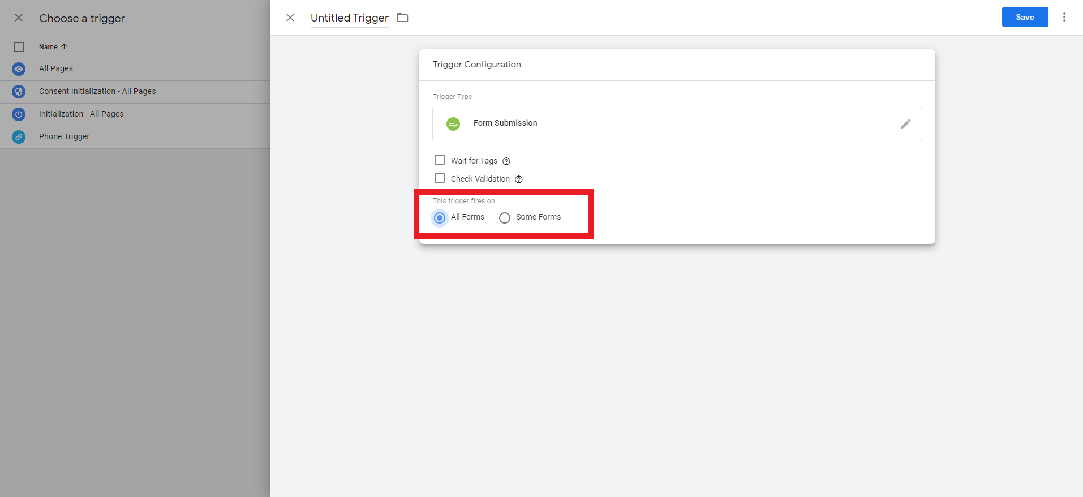The image size is (1083, 497).
Task: Select the Some Forms radio option
Action: 505,218
